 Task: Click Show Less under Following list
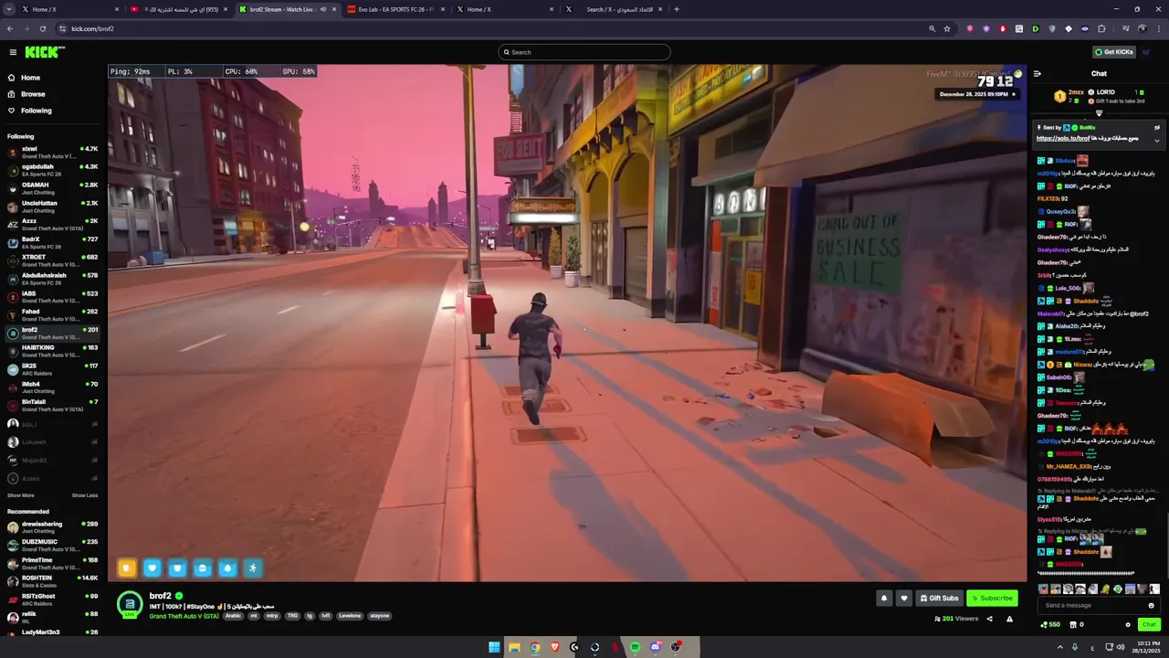point(85,495)
